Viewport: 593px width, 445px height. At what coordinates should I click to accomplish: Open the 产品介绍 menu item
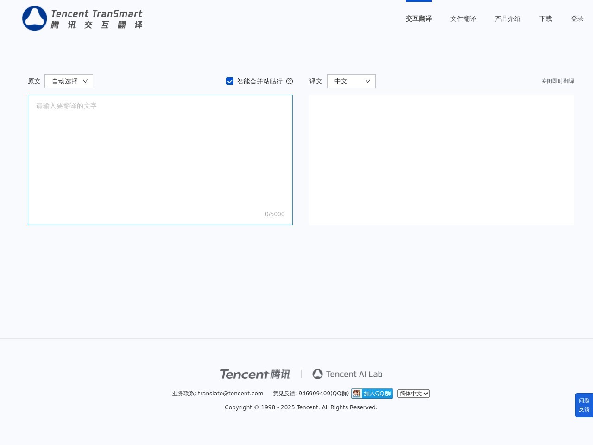508,19
